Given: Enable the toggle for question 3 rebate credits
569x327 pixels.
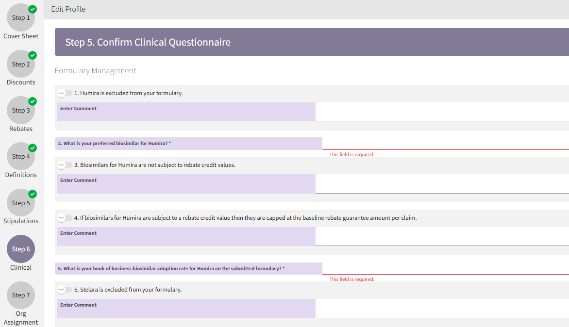Looking at the screenshot, I should (64, 164).
